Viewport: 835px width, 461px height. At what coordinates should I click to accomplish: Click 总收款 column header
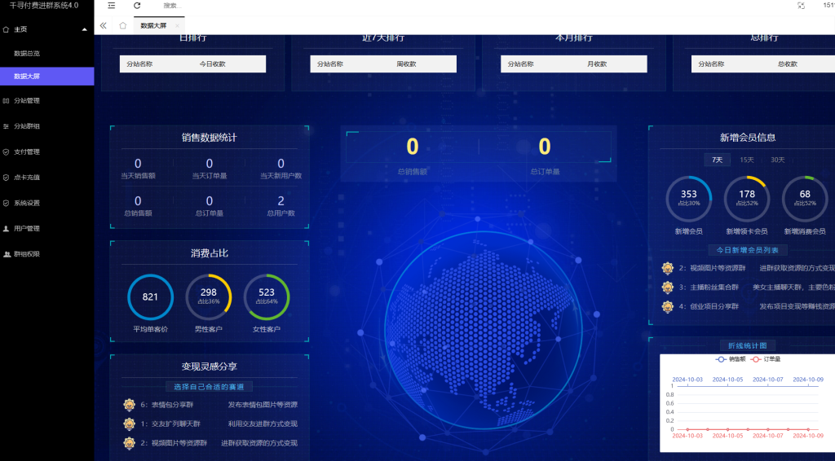(x=788, y=64)
